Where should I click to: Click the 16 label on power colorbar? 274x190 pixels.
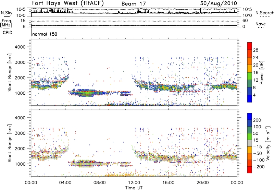pyautogui.click(x=256, y=72)
